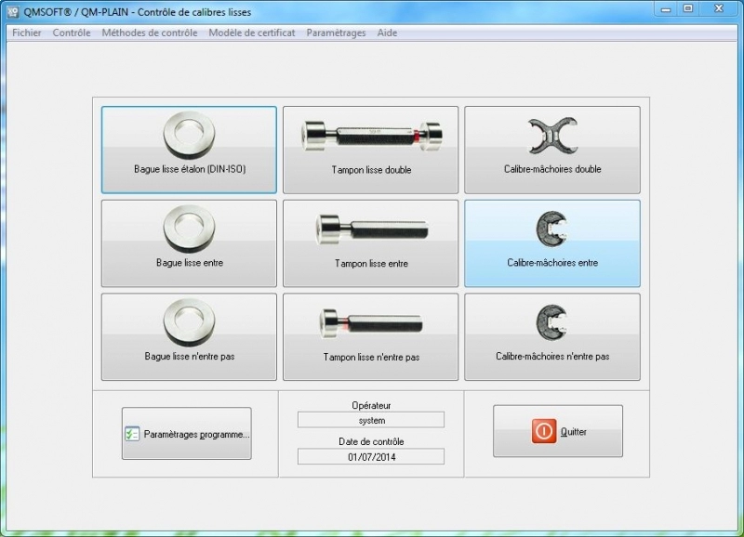The image size is (744, 537).
Task: Open the Fichier menu
Action: tap(27, 33)
